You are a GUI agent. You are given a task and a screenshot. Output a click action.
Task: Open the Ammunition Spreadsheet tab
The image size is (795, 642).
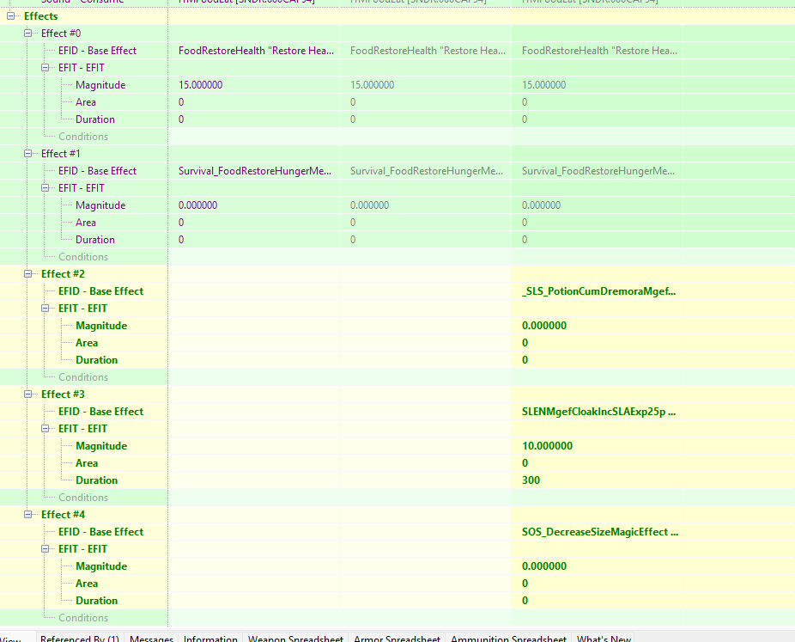508,638
